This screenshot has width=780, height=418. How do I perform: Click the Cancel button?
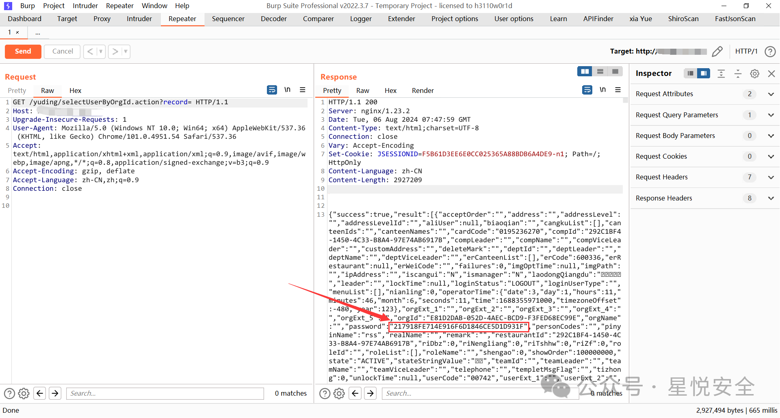point(63,52)
